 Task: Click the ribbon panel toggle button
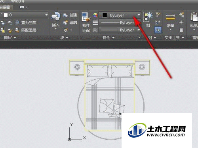click(x=22, y=7)
